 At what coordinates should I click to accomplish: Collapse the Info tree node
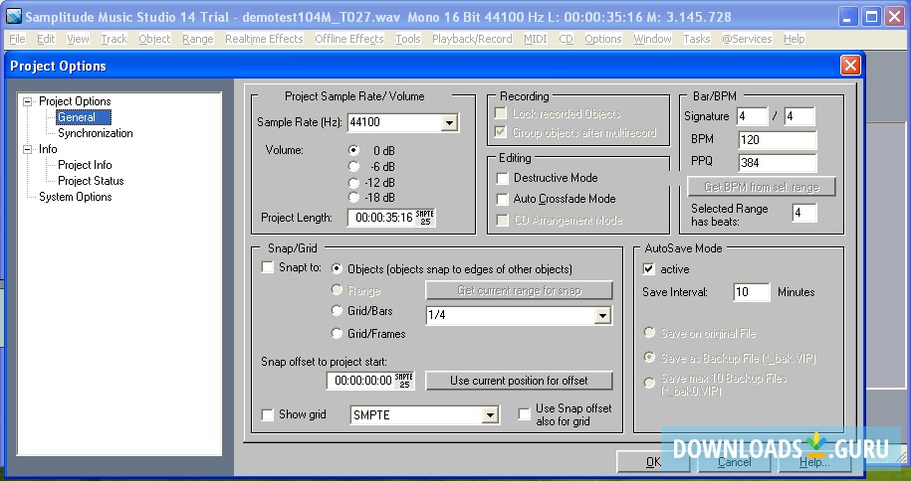27,150
